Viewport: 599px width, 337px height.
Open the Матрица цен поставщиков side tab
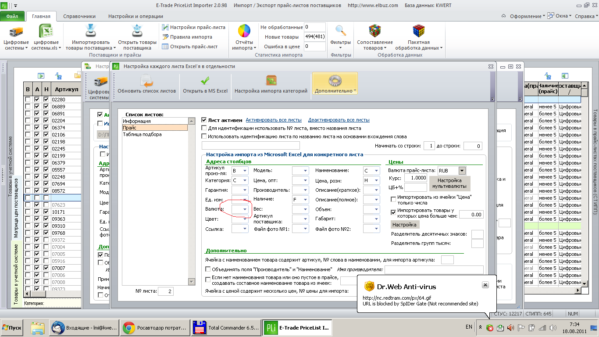pos(16,208)
